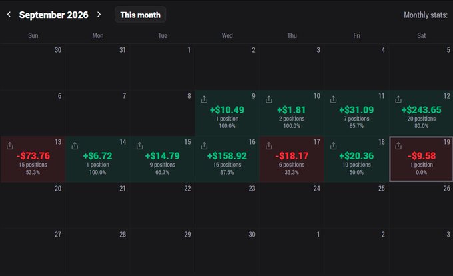Image resolution: width=453 pixels, height=276 pixels.
Task: Click the 53.3% win rate on September 13
Action: (x=33, y=172)
